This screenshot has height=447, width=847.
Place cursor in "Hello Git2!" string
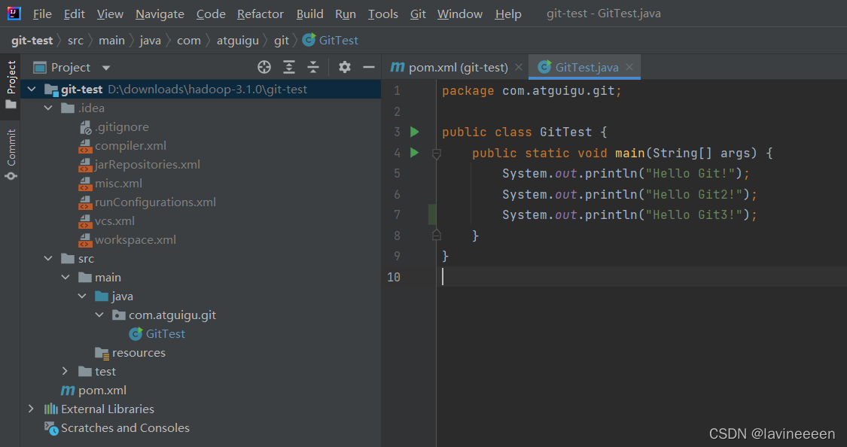click(694, 194)
